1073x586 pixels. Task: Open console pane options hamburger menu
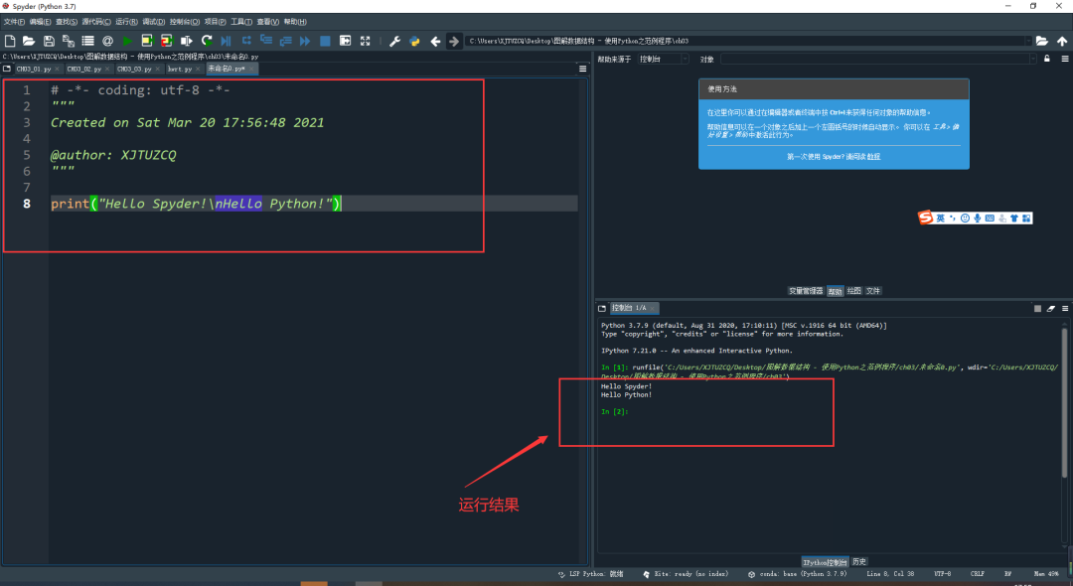1065,308
